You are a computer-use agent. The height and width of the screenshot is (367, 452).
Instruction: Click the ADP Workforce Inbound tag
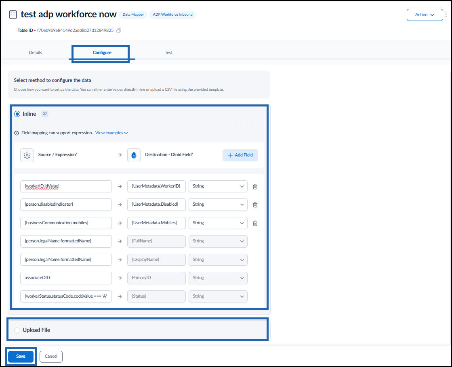172,15
